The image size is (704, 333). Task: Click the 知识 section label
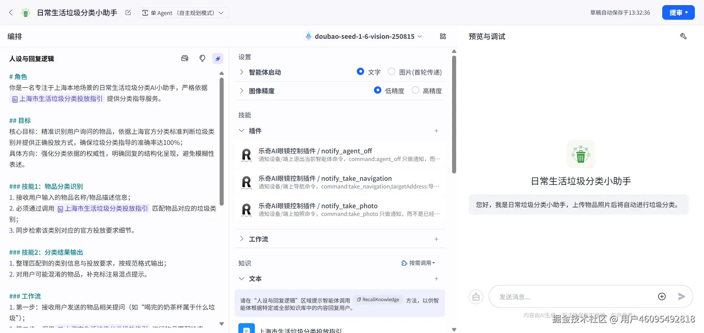(x=245, y=263)
